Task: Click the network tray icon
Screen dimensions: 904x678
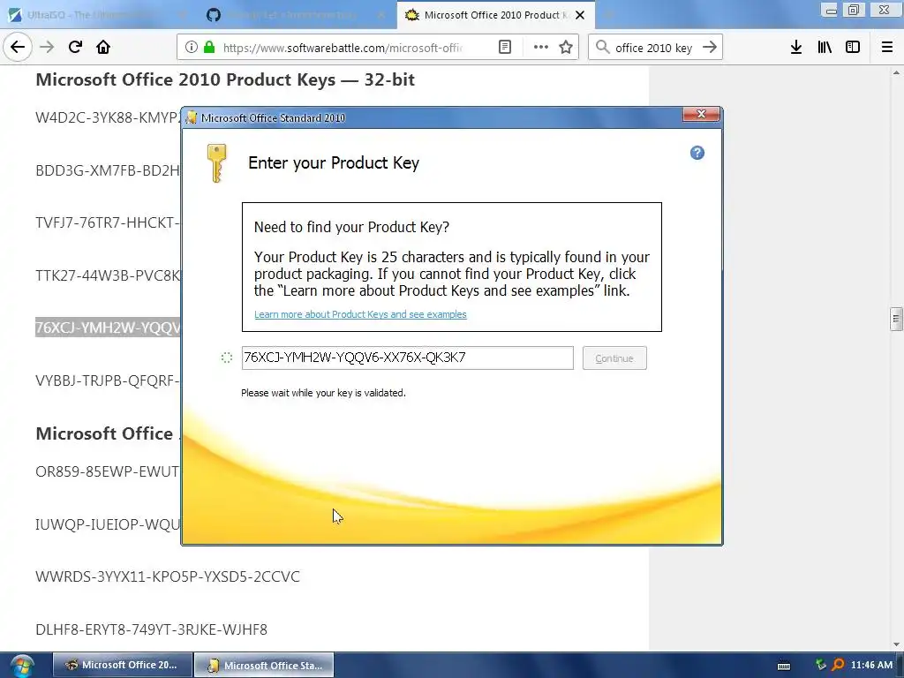Action: pyautogui.click(x=820, y=665)
